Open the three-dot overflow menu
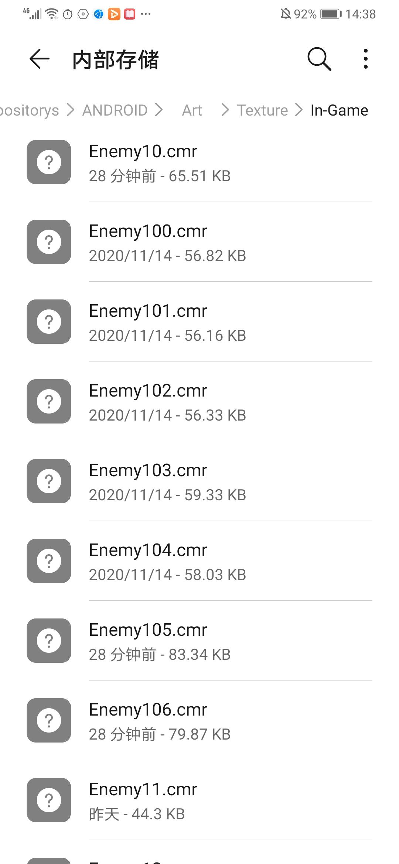399x864 pixels. point(365,59)
